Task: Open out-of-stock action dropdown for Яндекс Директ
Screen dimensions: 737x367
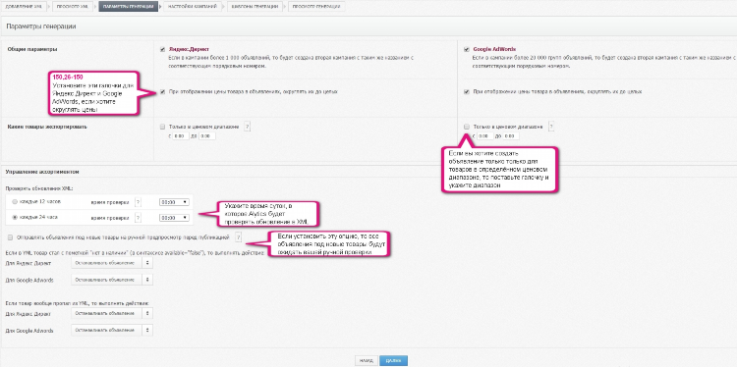Action: (112, 263)
